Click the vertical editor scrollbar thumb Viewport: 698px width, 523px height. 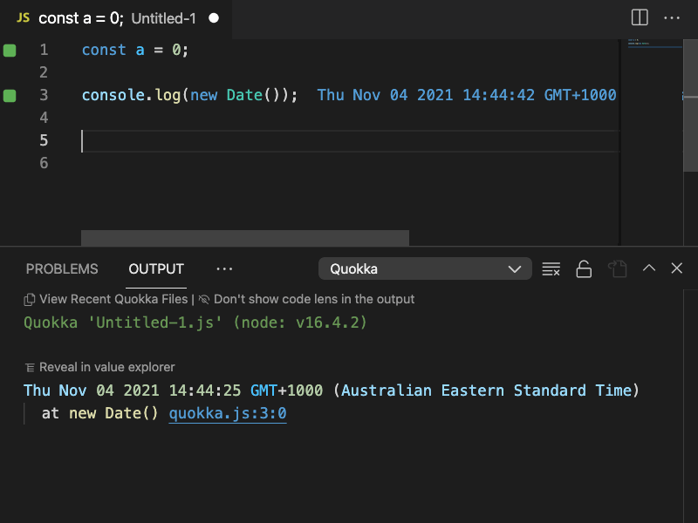[690, 105]
